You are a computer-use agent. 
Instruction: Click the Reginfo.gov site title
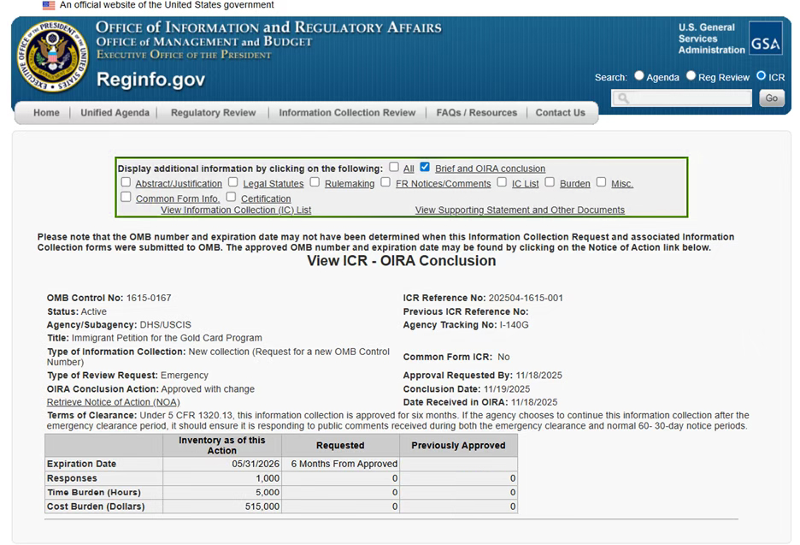click(x=150, y=80)
